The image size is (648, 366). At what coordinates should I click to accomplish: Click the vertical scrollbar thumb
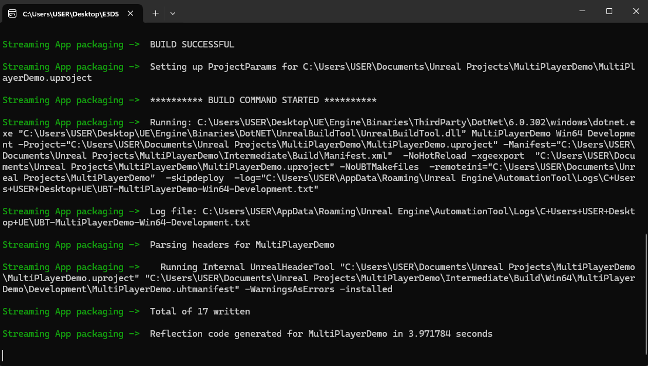[645, 293]
